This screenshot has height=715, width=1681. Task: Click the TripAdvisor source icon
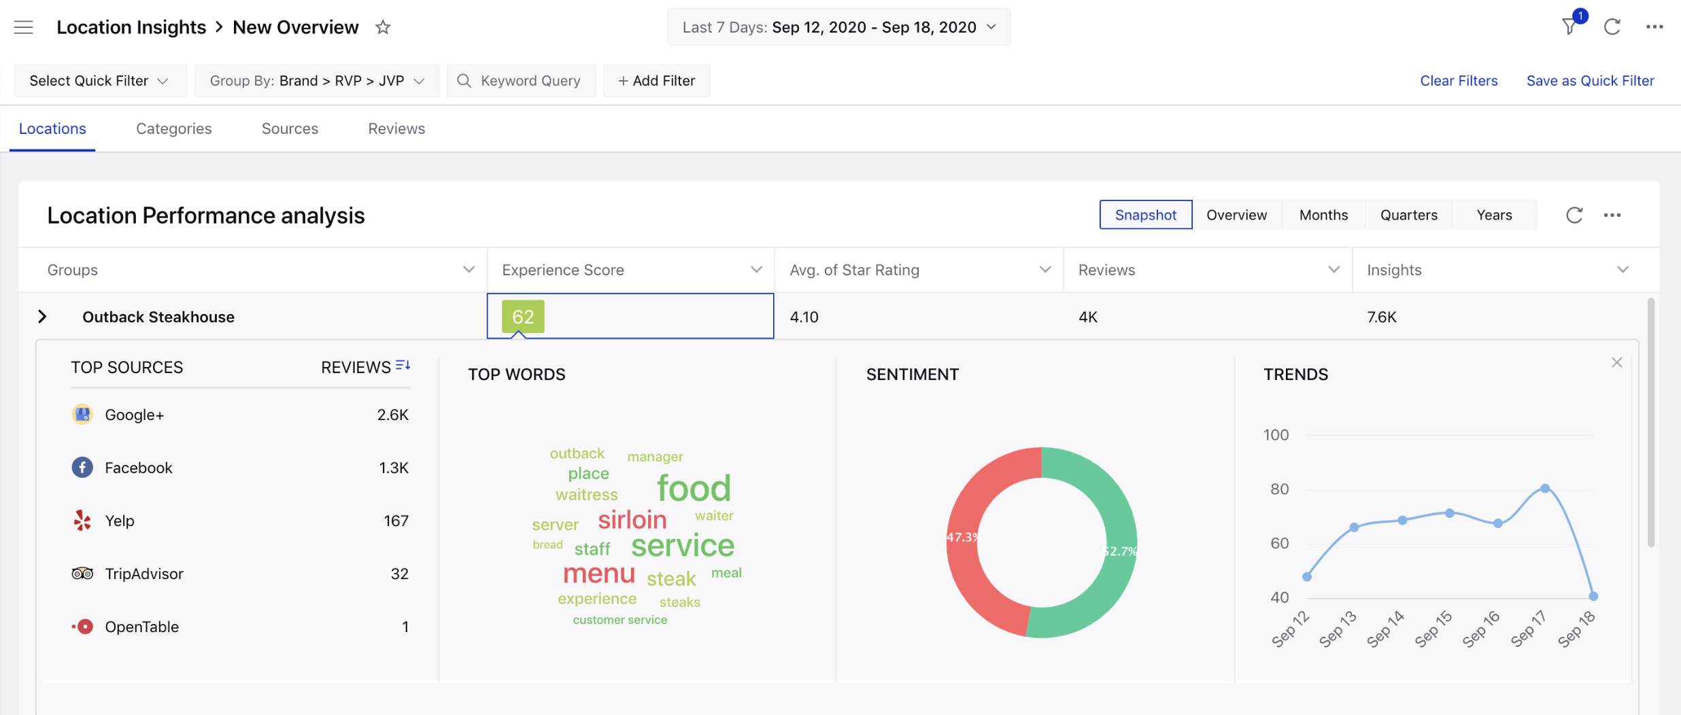click(x=82, y=574)
